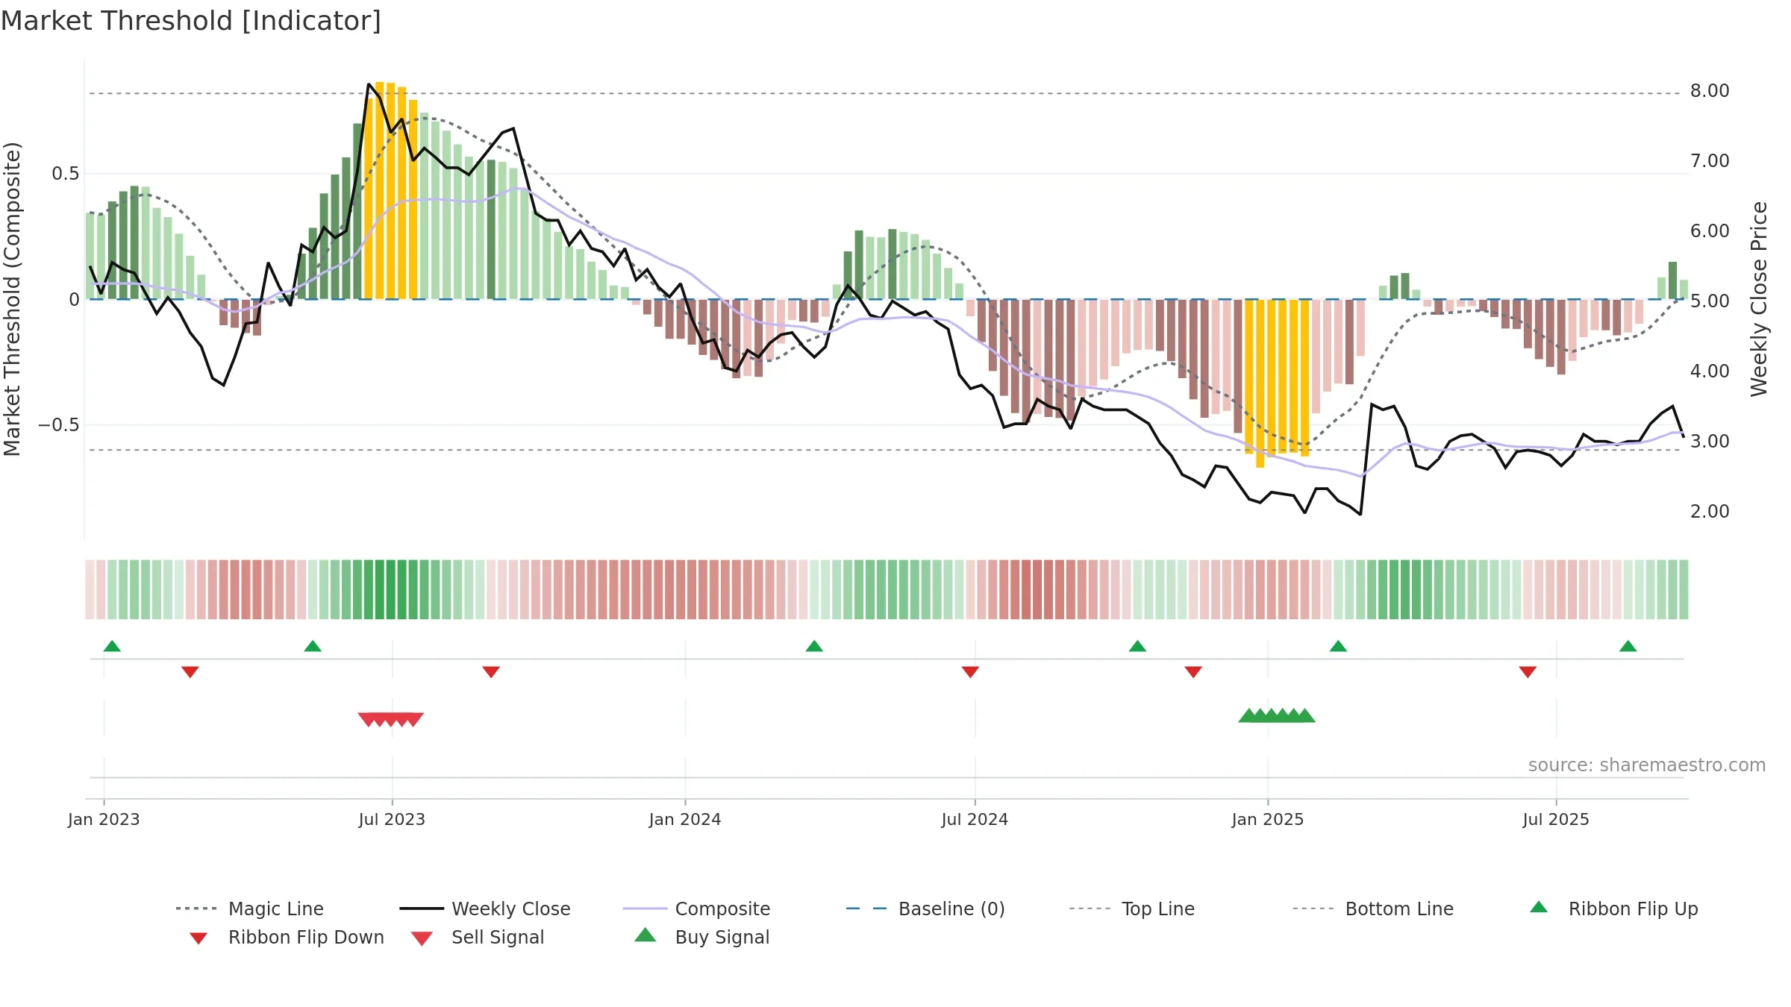Click the Weekly Close Price axis title
Viewport: 1791px width, 1007px height.
click(x=1759, y=299)
